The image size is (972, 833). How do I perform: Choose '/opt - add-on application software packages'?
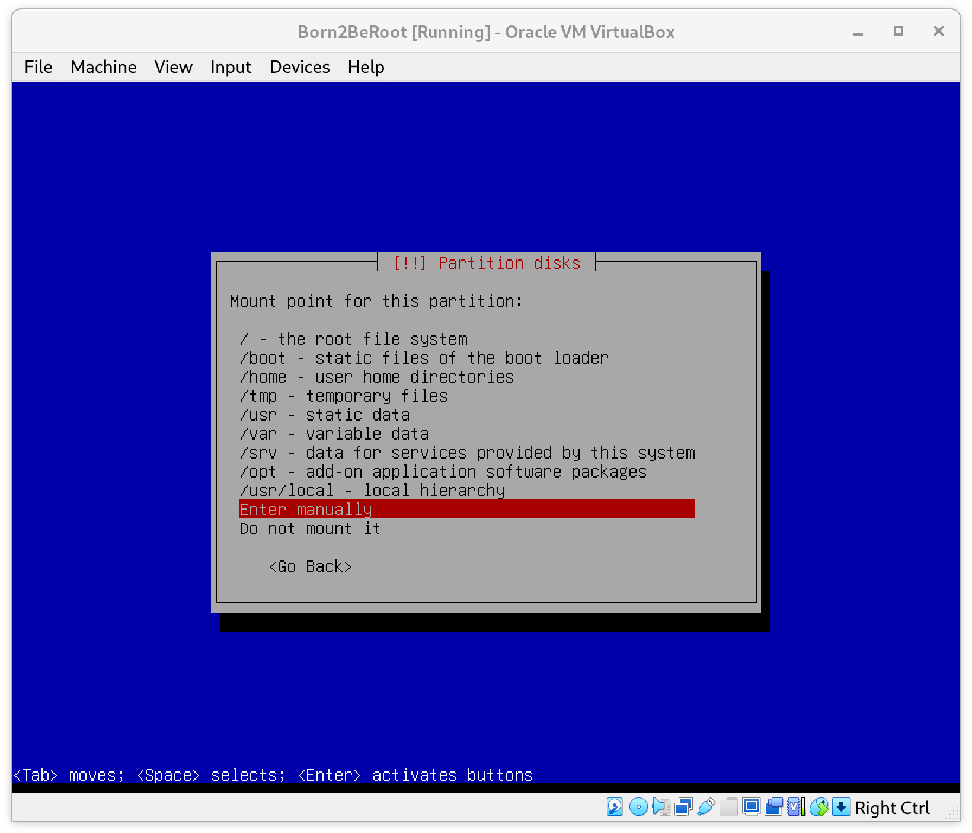466,472
